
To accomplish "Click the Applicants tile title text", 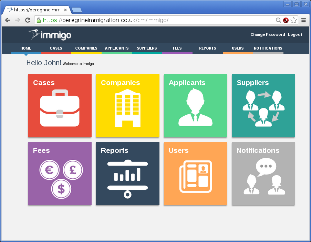I will tap(187, 83).
